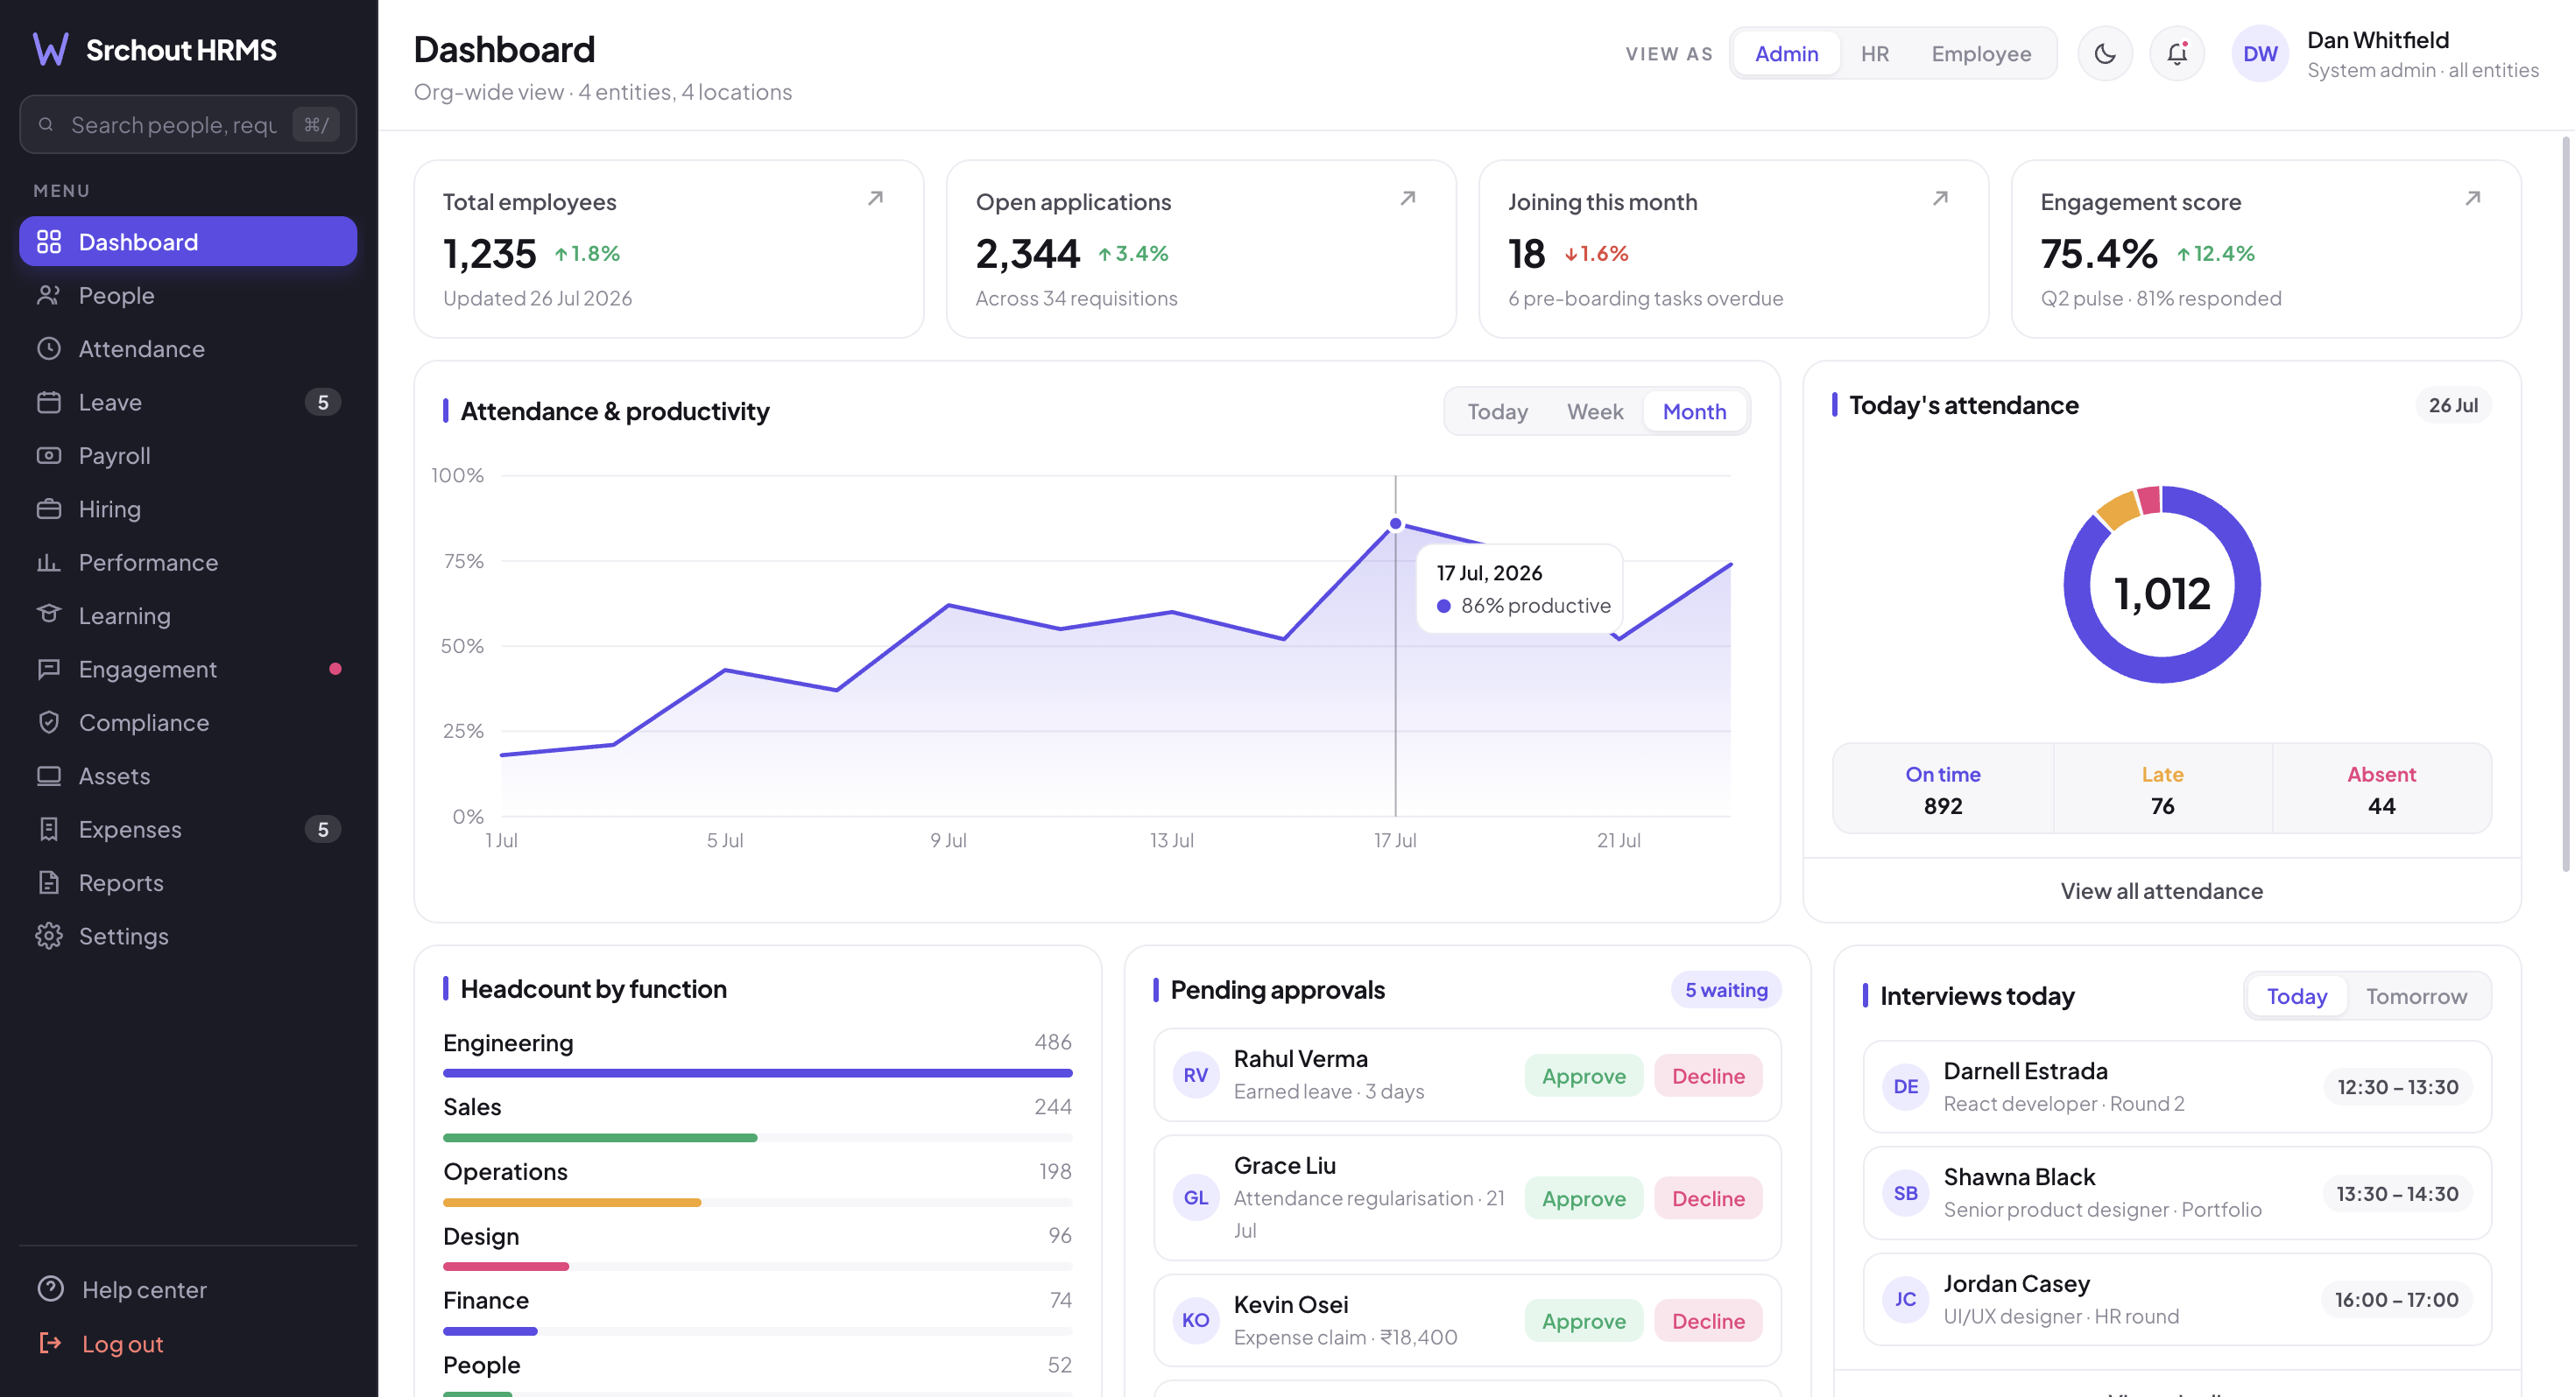This screenshot has width=2575, height=1397.
Task: Open Learning via its graduation cap icon
Action: click(49, 614)
